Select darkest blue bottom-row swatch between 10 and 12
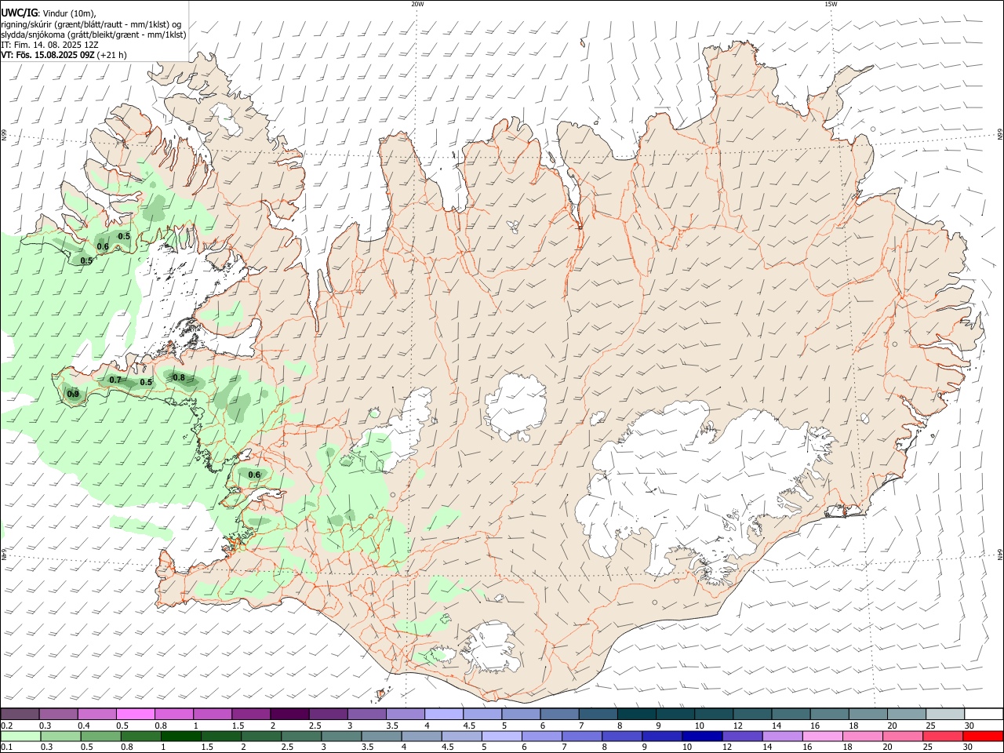This screenshot has height=753, width=1004. [702, 736]
